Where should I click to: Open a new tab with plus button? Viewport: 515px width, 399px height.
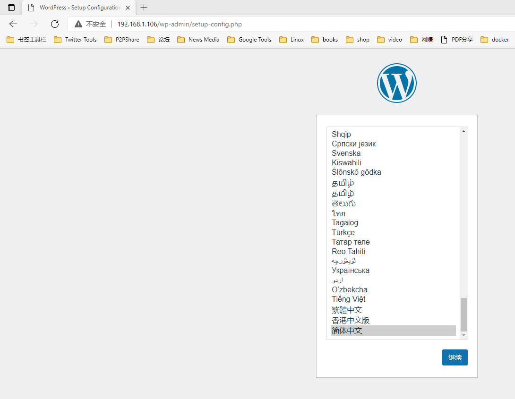coord(144,7)
